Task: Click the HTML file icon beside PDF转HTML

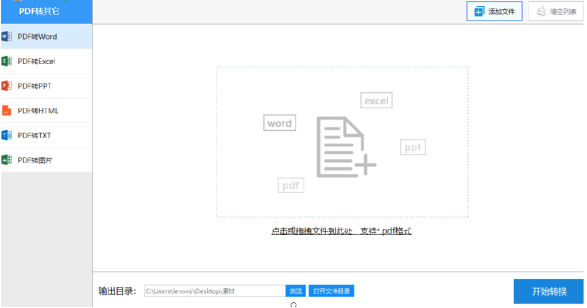Action: (7, 110)
